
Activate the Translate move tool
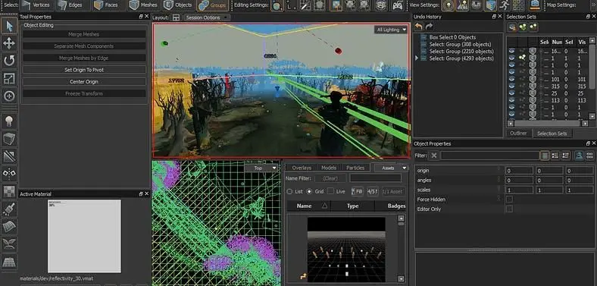[x=9, y=43]
